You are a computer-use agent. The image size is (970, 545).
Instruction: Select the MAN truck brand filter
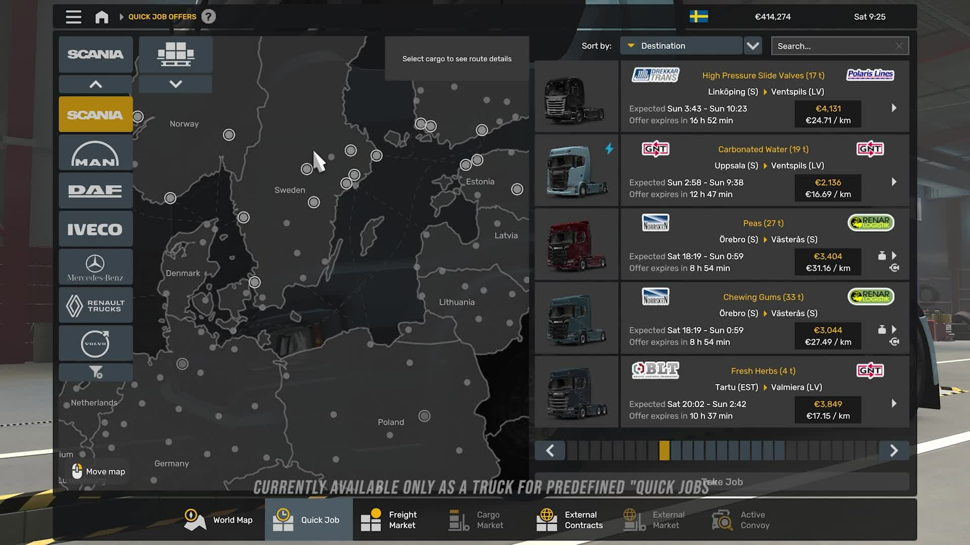point(95,153)
